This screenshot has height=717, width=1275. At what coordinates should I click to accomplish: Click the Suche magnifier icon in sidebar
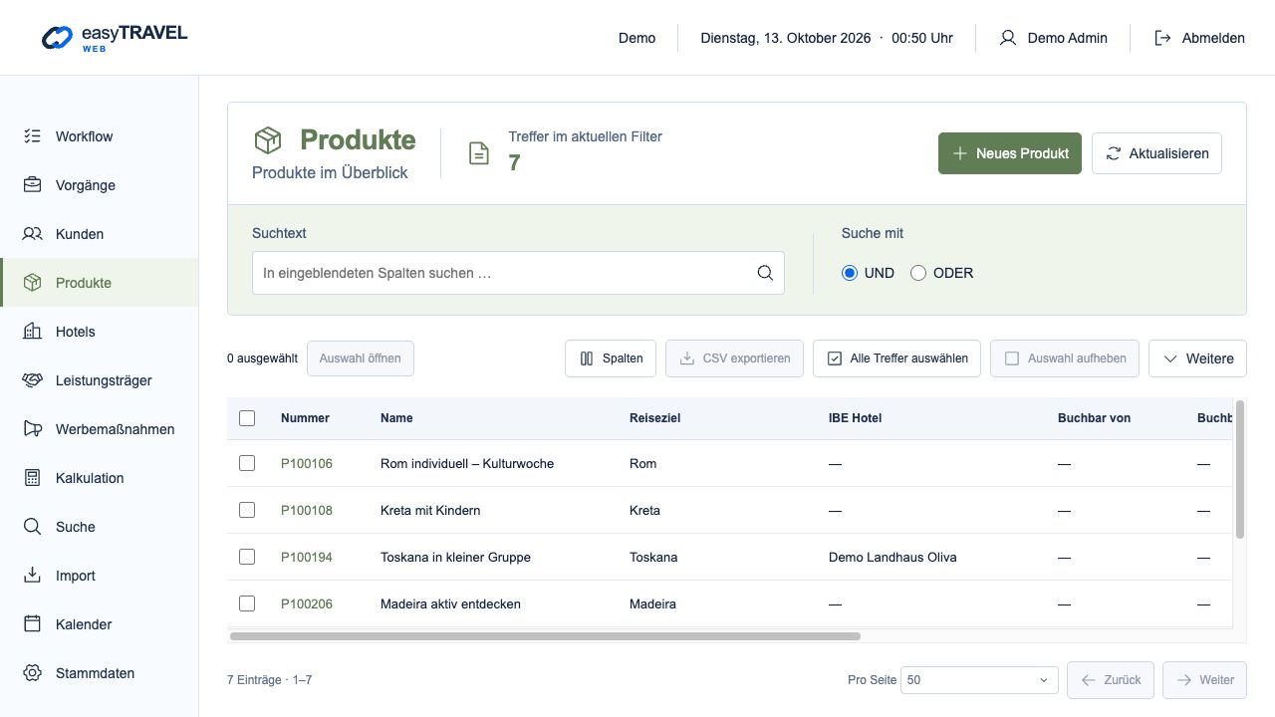[x=33, y=527]
